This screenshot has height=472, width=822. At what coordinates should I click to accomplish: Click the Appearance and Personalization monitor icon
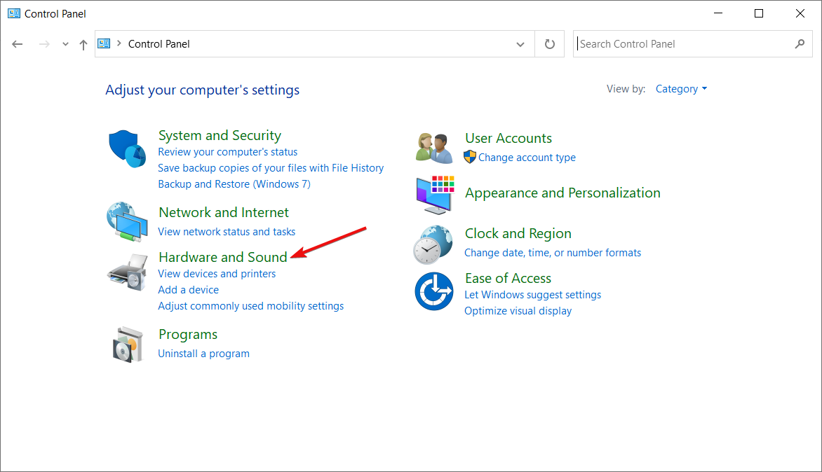[x=433, y=194]
